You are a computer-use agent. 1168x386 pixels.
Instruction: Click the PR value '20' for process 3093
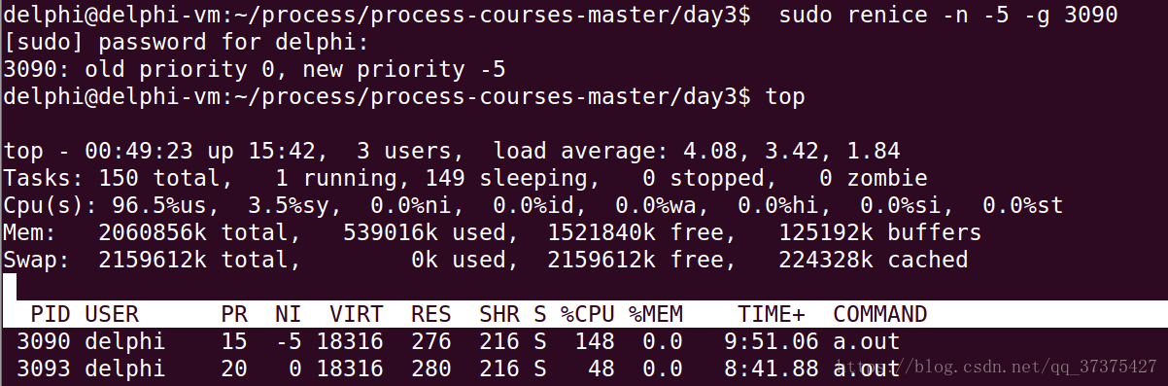[x=234, y=369]
